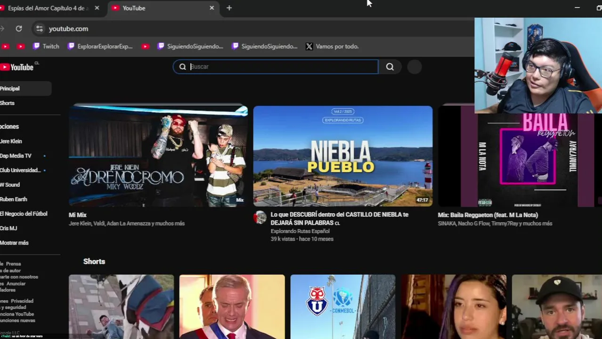Screen dimensions: 602x339
Task: Open the first SiguiendoSiguiendo... bookmark
Action: click(x=190, y=46)
